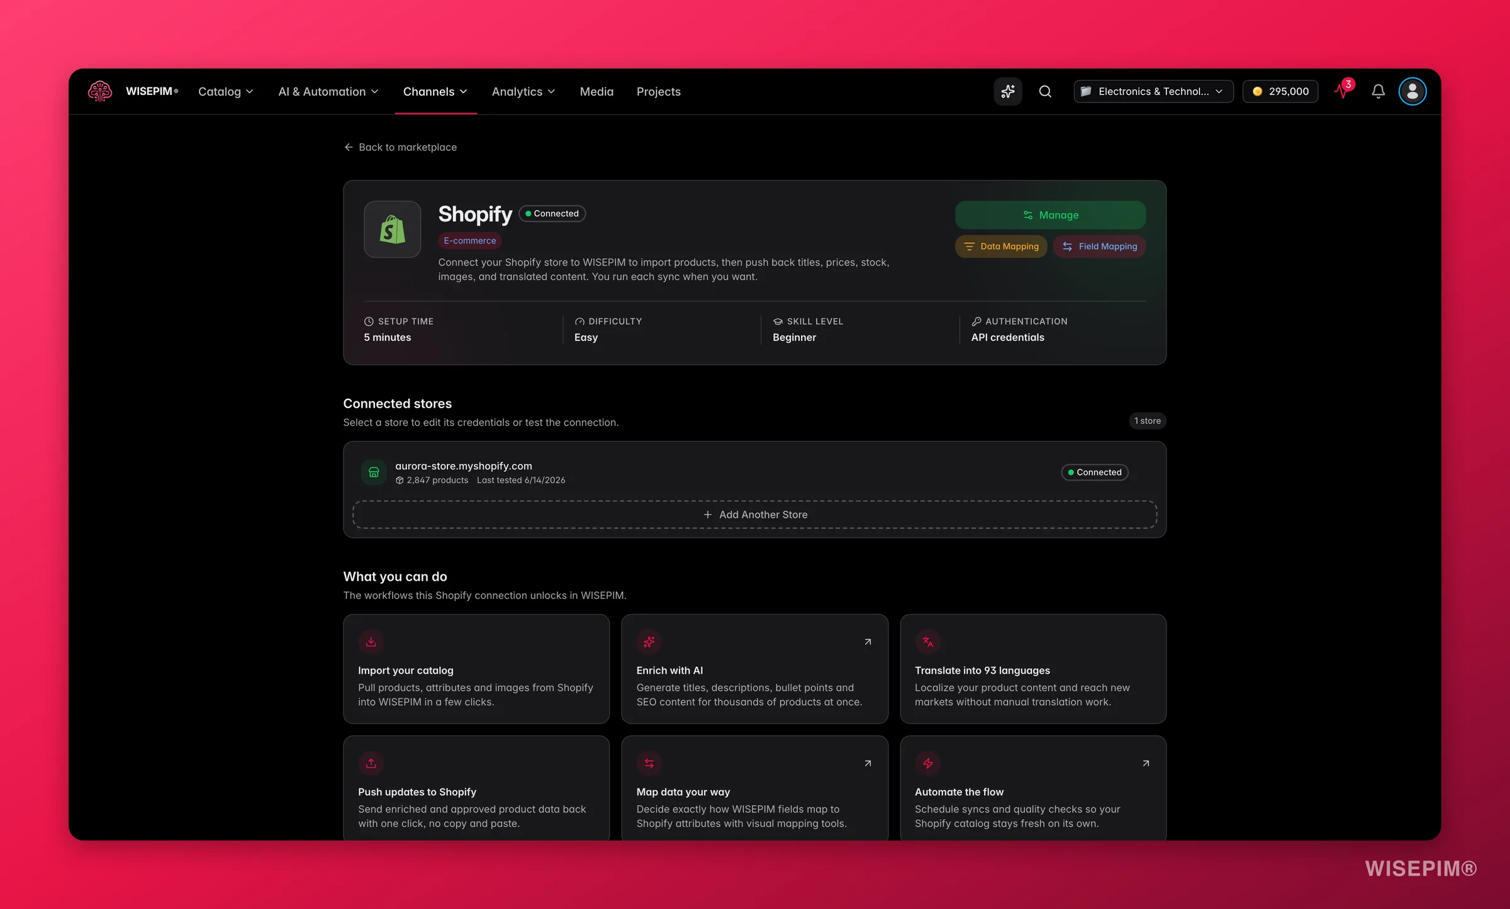Open activity pulse icon with 3 badge
The width and height of the screenshot is (1510, 909).
(x=1343, y=91)
